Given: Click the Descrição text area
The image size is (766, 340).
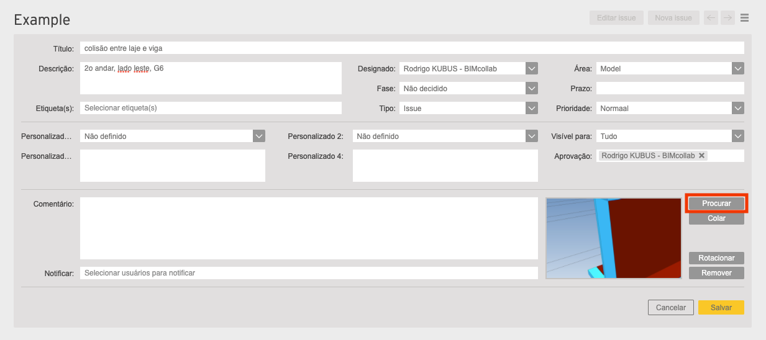Looking at the screenshot, I should click(x=211, y=78).
